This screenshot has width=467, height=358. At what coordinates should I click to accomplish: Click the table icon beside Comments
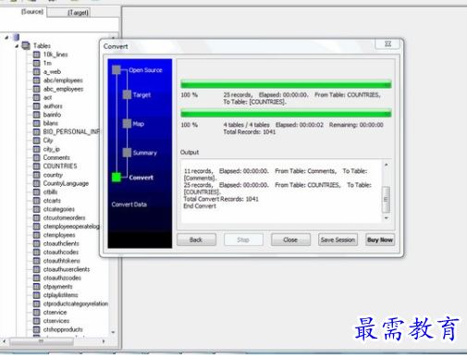coord(37,157)
